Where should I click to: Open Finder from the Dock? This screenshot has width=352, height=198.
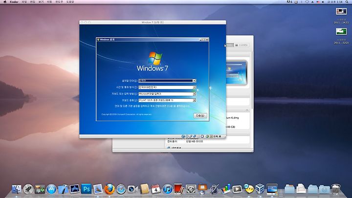[x=17, y=189]
